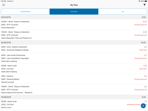The height and width of the screenshot is (111, 148).
Task: Switch to the All tab
Action: click(123, 12)
